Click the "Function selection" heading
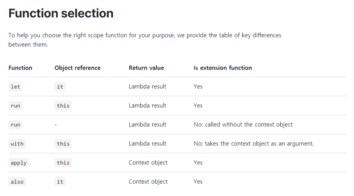The height and width of the screenshot is (196, 354). [x=61, y=14]
